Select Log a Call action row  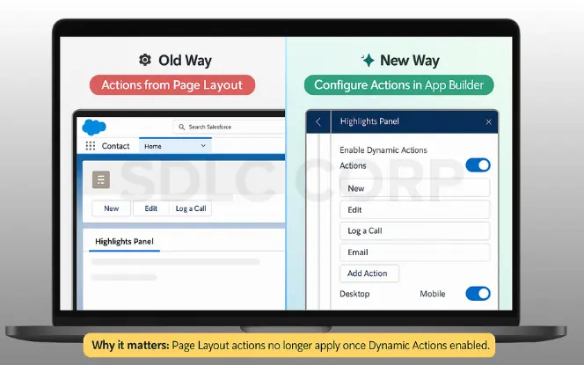[414, 231]
